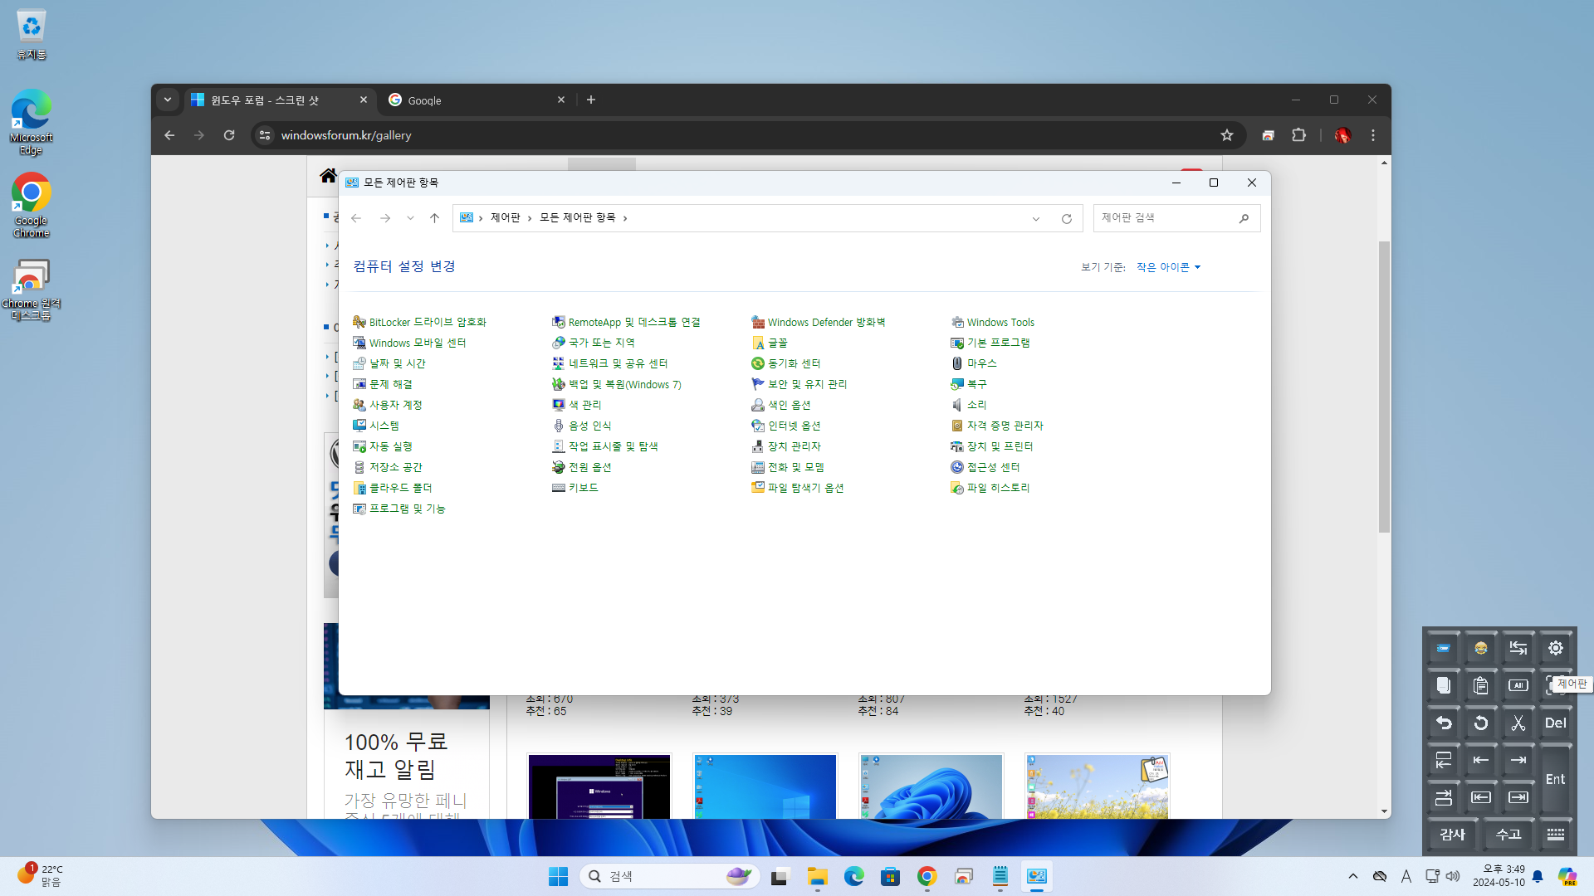The height and width of the screenshot is (896, 1594).
Task: Open the 보기 기준 작은 아이콘 dropdown
Action: point(1168,267)
